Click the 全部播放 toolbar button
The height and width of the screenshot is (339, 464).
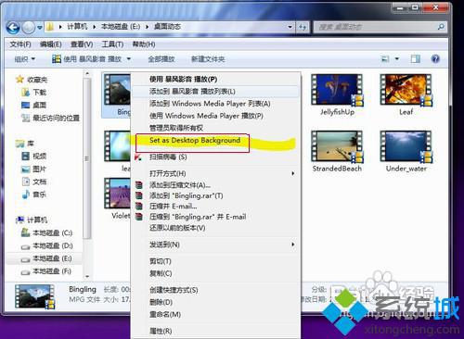point(161,59)
